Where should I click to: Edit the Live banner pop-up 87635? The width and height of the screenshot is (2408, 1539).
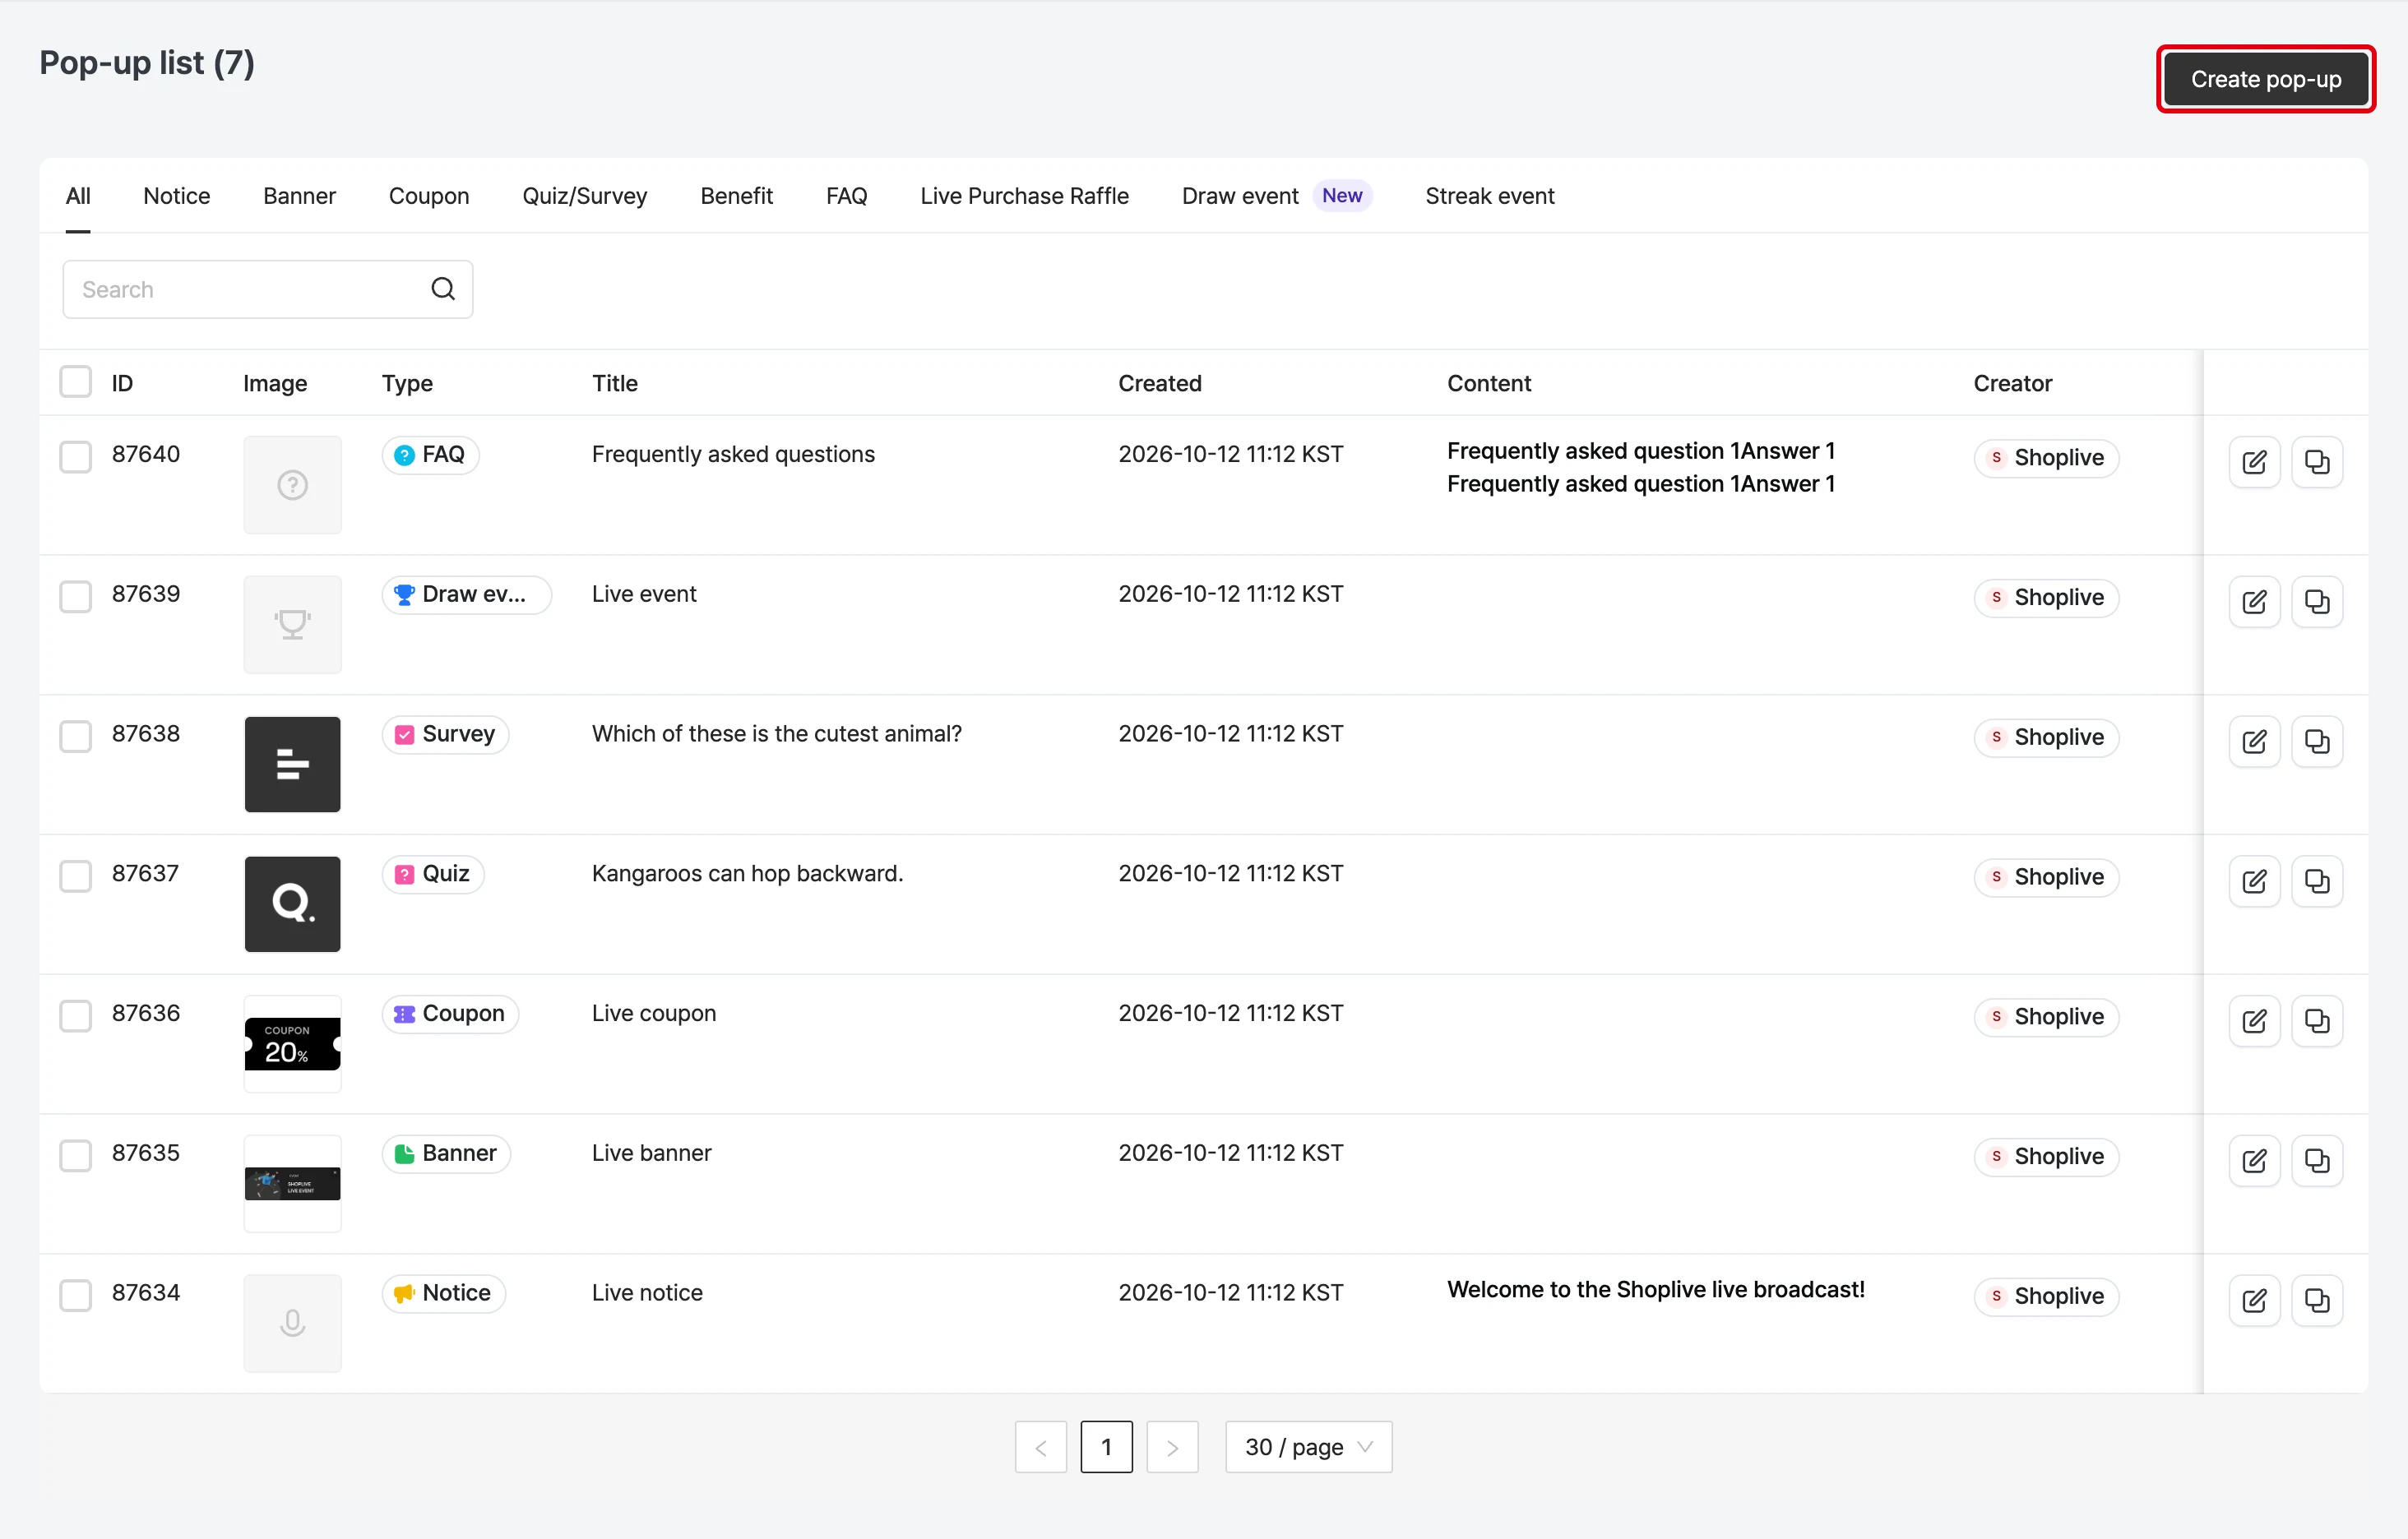pos(2254,1162)
